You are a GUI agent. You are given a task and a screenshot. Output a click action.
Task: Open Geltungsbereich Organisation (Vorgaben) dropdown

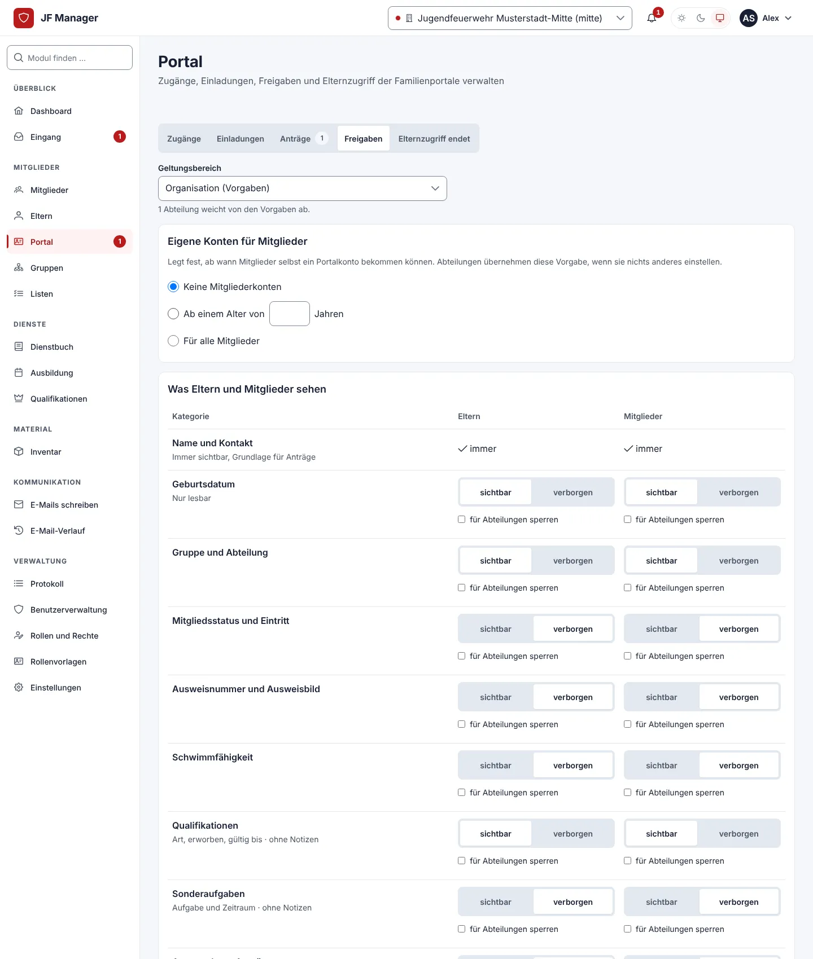click(303, 188)
